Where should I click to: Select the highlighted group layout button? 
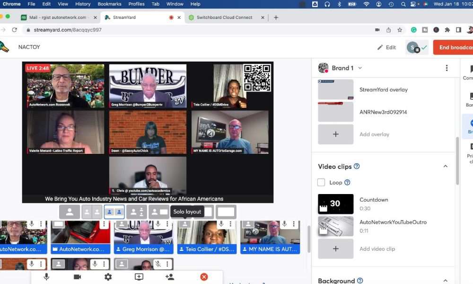coord(114,212)
